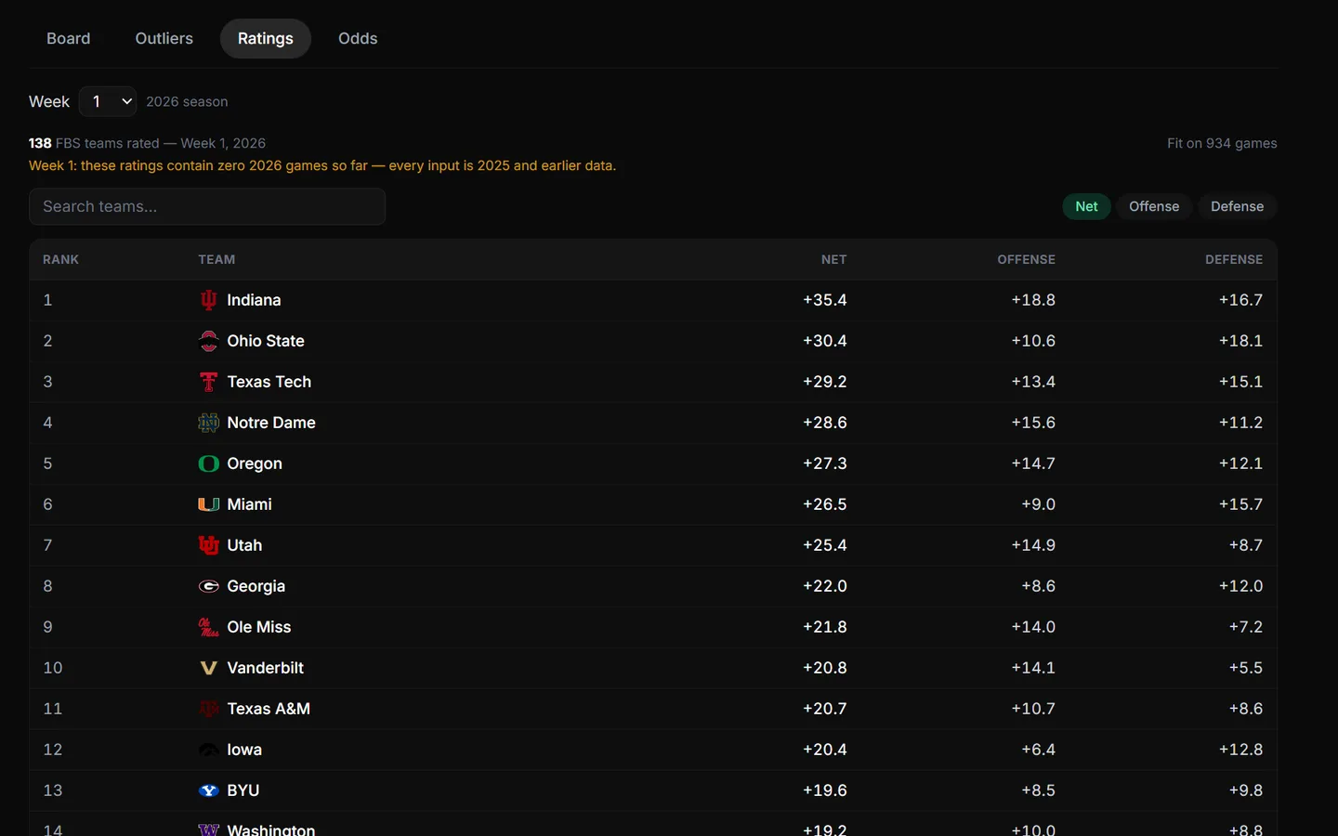Image resolution: width=1338 pixels, height=836 pixels.
Task: Click Vanderbilt's defense value +5.5
Action: point(1246,668)
